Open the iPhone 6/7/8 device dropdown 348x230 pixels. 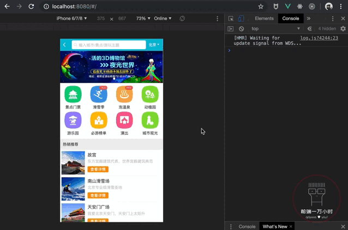point(71,19)
